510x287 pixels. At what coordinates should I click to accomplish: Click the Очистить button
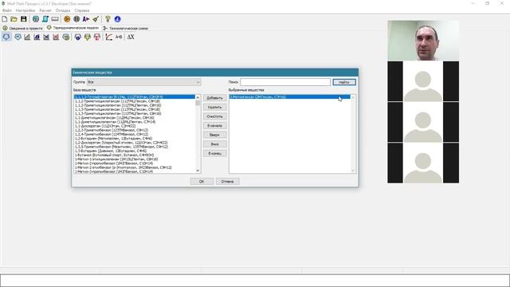click(x=214, y=116)
